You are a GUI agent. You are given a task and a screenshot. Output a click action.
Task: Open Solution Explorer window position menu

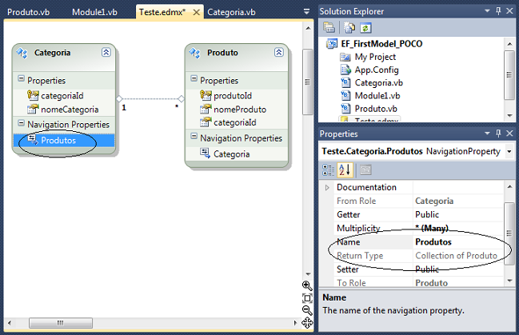pyautogui.click(x=487, y=11)
